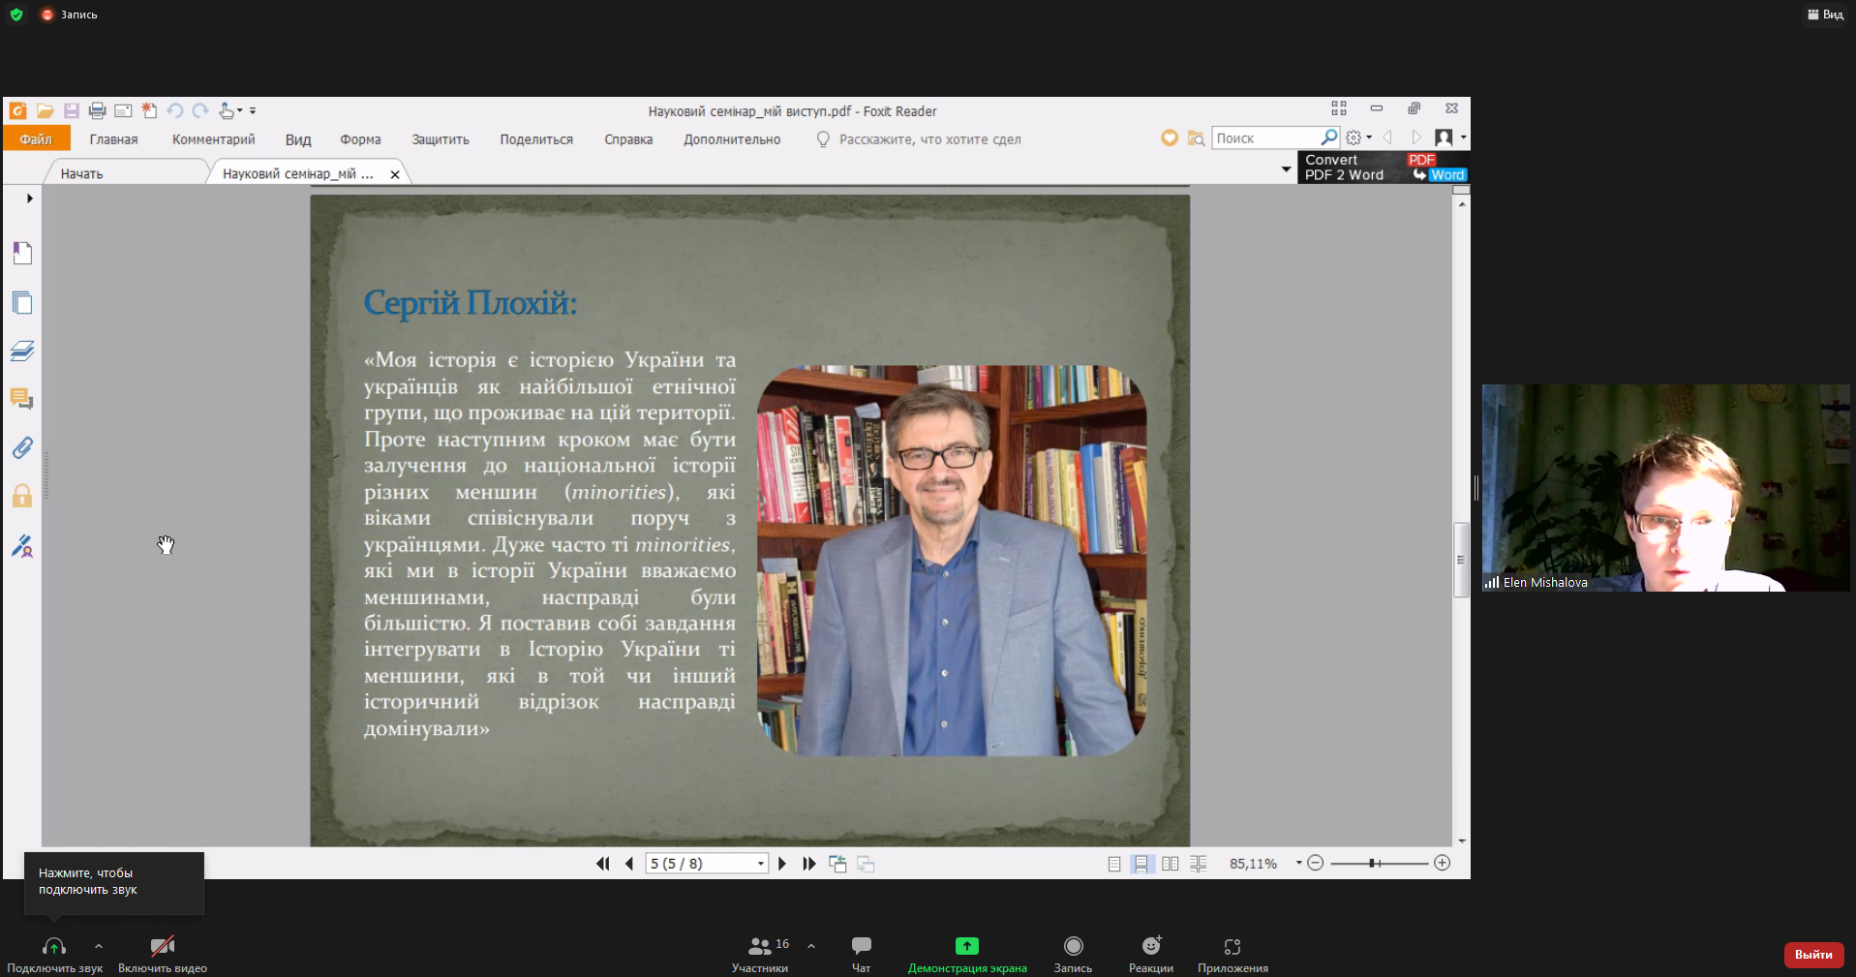Viewport: 1856px width, 977px height.
Task: Open the page number dropdown
Action: [x=761, y=864]
